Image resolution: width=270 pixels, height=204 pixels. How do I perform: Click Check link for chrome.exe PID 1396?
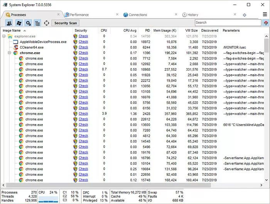point(83,53)
